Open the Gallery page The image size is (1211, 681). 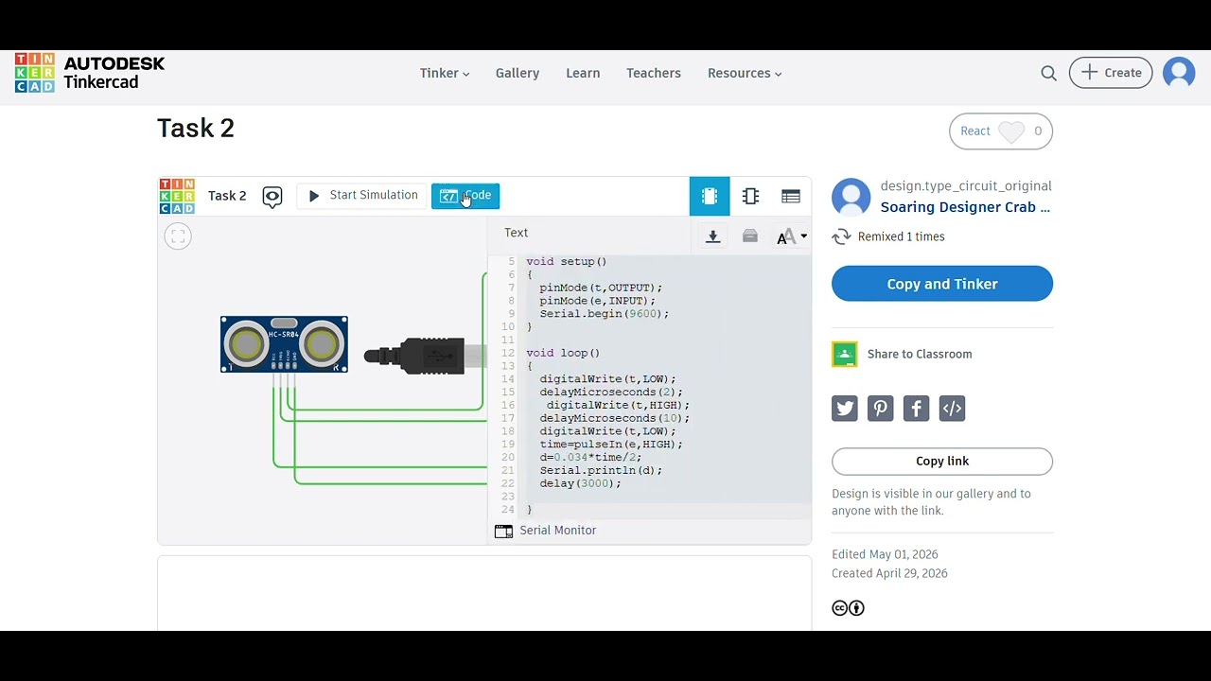point(518,73)
